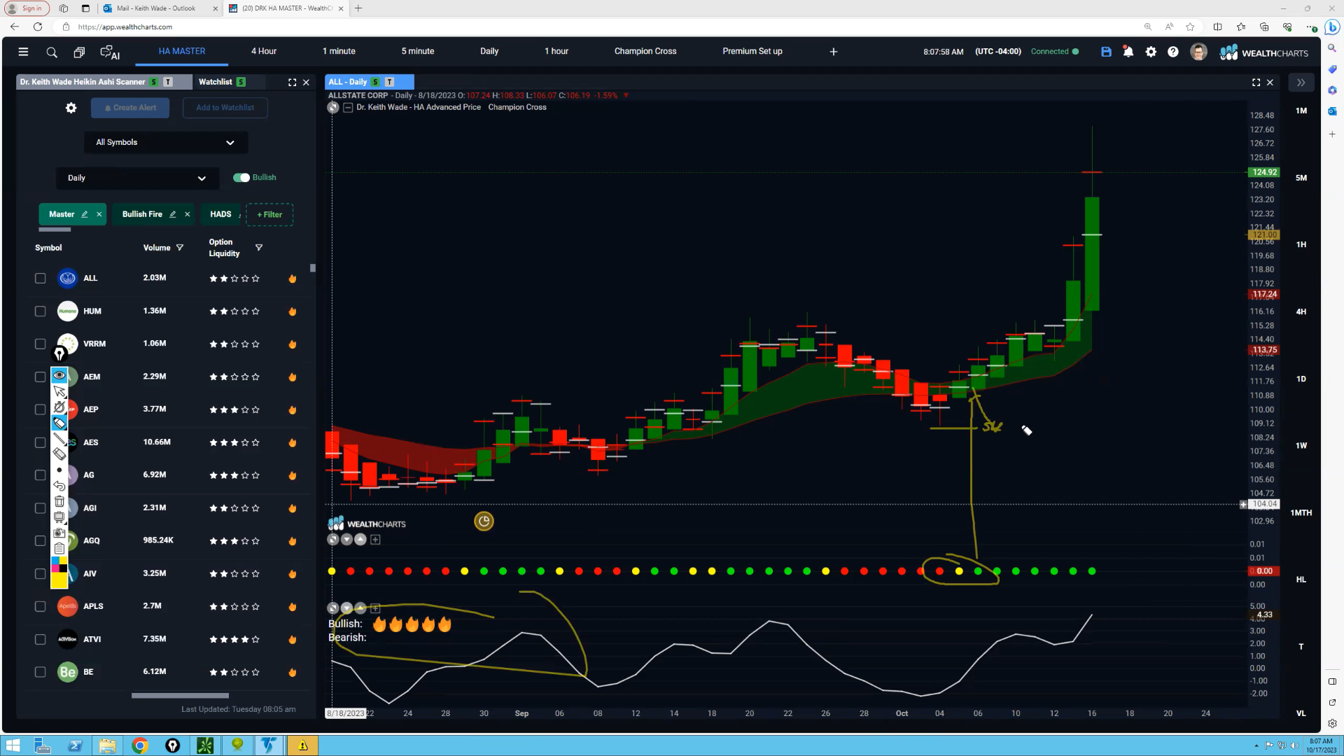Expand the scanner panel to fullscreen
This screenshot has height=756, width=1344.
point(292,83)
